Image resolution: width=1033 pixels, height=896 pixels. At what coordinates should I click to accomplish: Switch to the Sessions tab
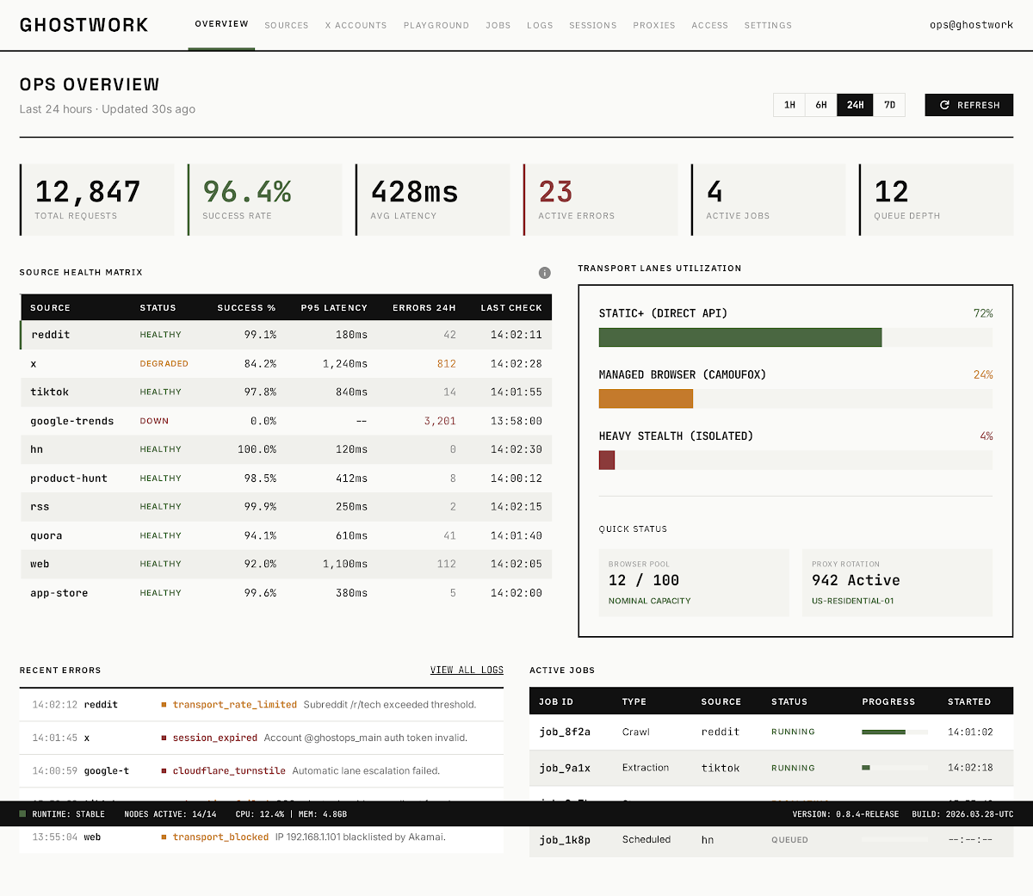(x=593, y=26)
